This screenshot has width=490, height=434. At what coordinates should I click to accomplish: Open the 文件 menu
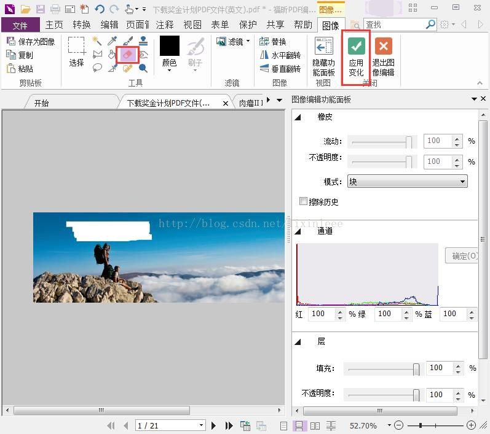point(20,25)
